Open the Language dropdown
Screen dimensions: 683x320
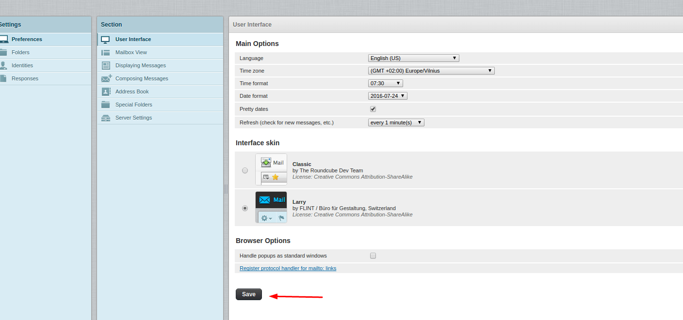[413, 58]
